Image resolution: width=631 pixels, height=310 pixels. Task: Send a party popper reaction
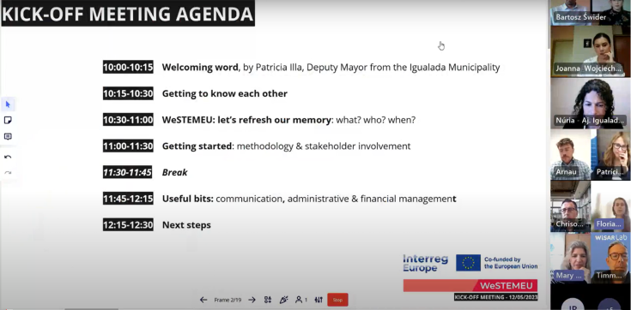point(283,300)
